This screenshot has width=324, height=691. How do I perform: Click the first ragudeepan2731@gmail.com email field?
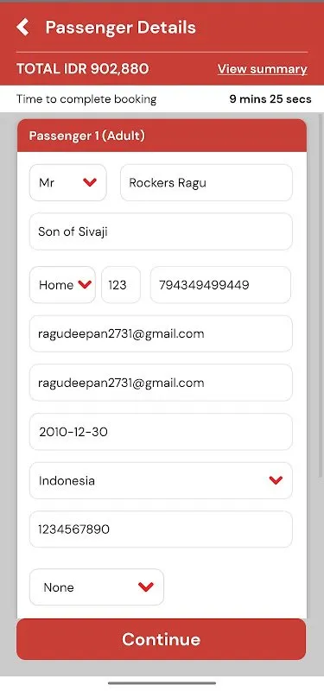click(161, 333)
